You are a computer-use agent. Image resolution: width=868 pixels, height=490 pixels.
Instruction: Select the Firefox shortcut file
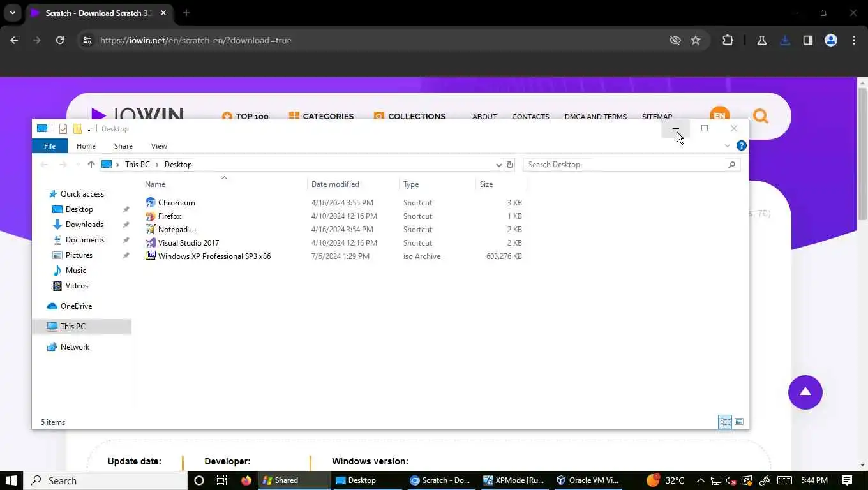(x=170, y=216)
